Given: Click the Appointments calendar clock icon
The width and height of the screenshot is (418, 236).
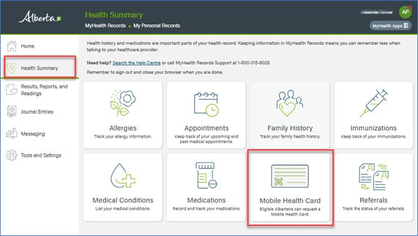Looking at the screenshot, I should [206, 104].
